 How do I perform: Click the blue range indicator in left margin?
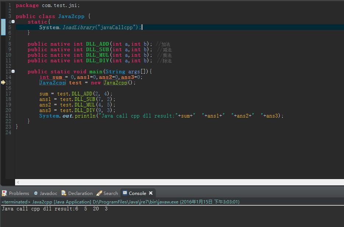tap(3, 27)
